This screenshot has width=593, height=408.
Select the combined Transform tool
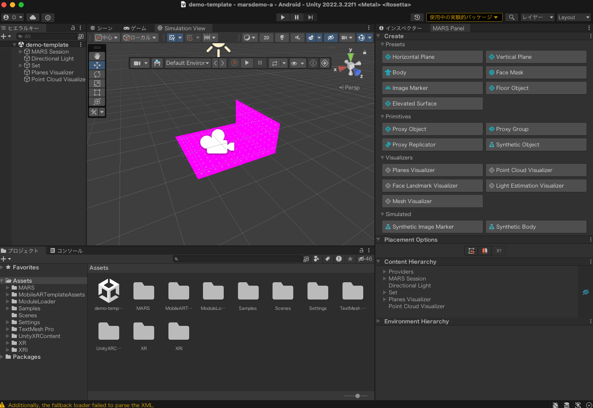[x=97, y=102]
